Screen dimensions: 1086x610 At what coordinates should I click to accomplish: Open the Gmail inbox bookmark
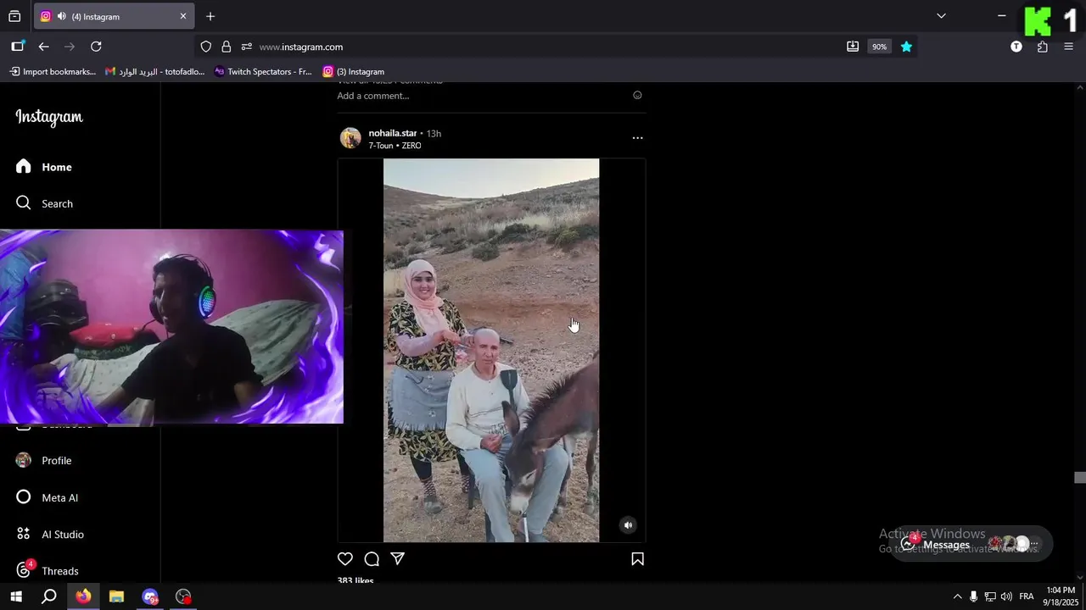tap(154, 72)
